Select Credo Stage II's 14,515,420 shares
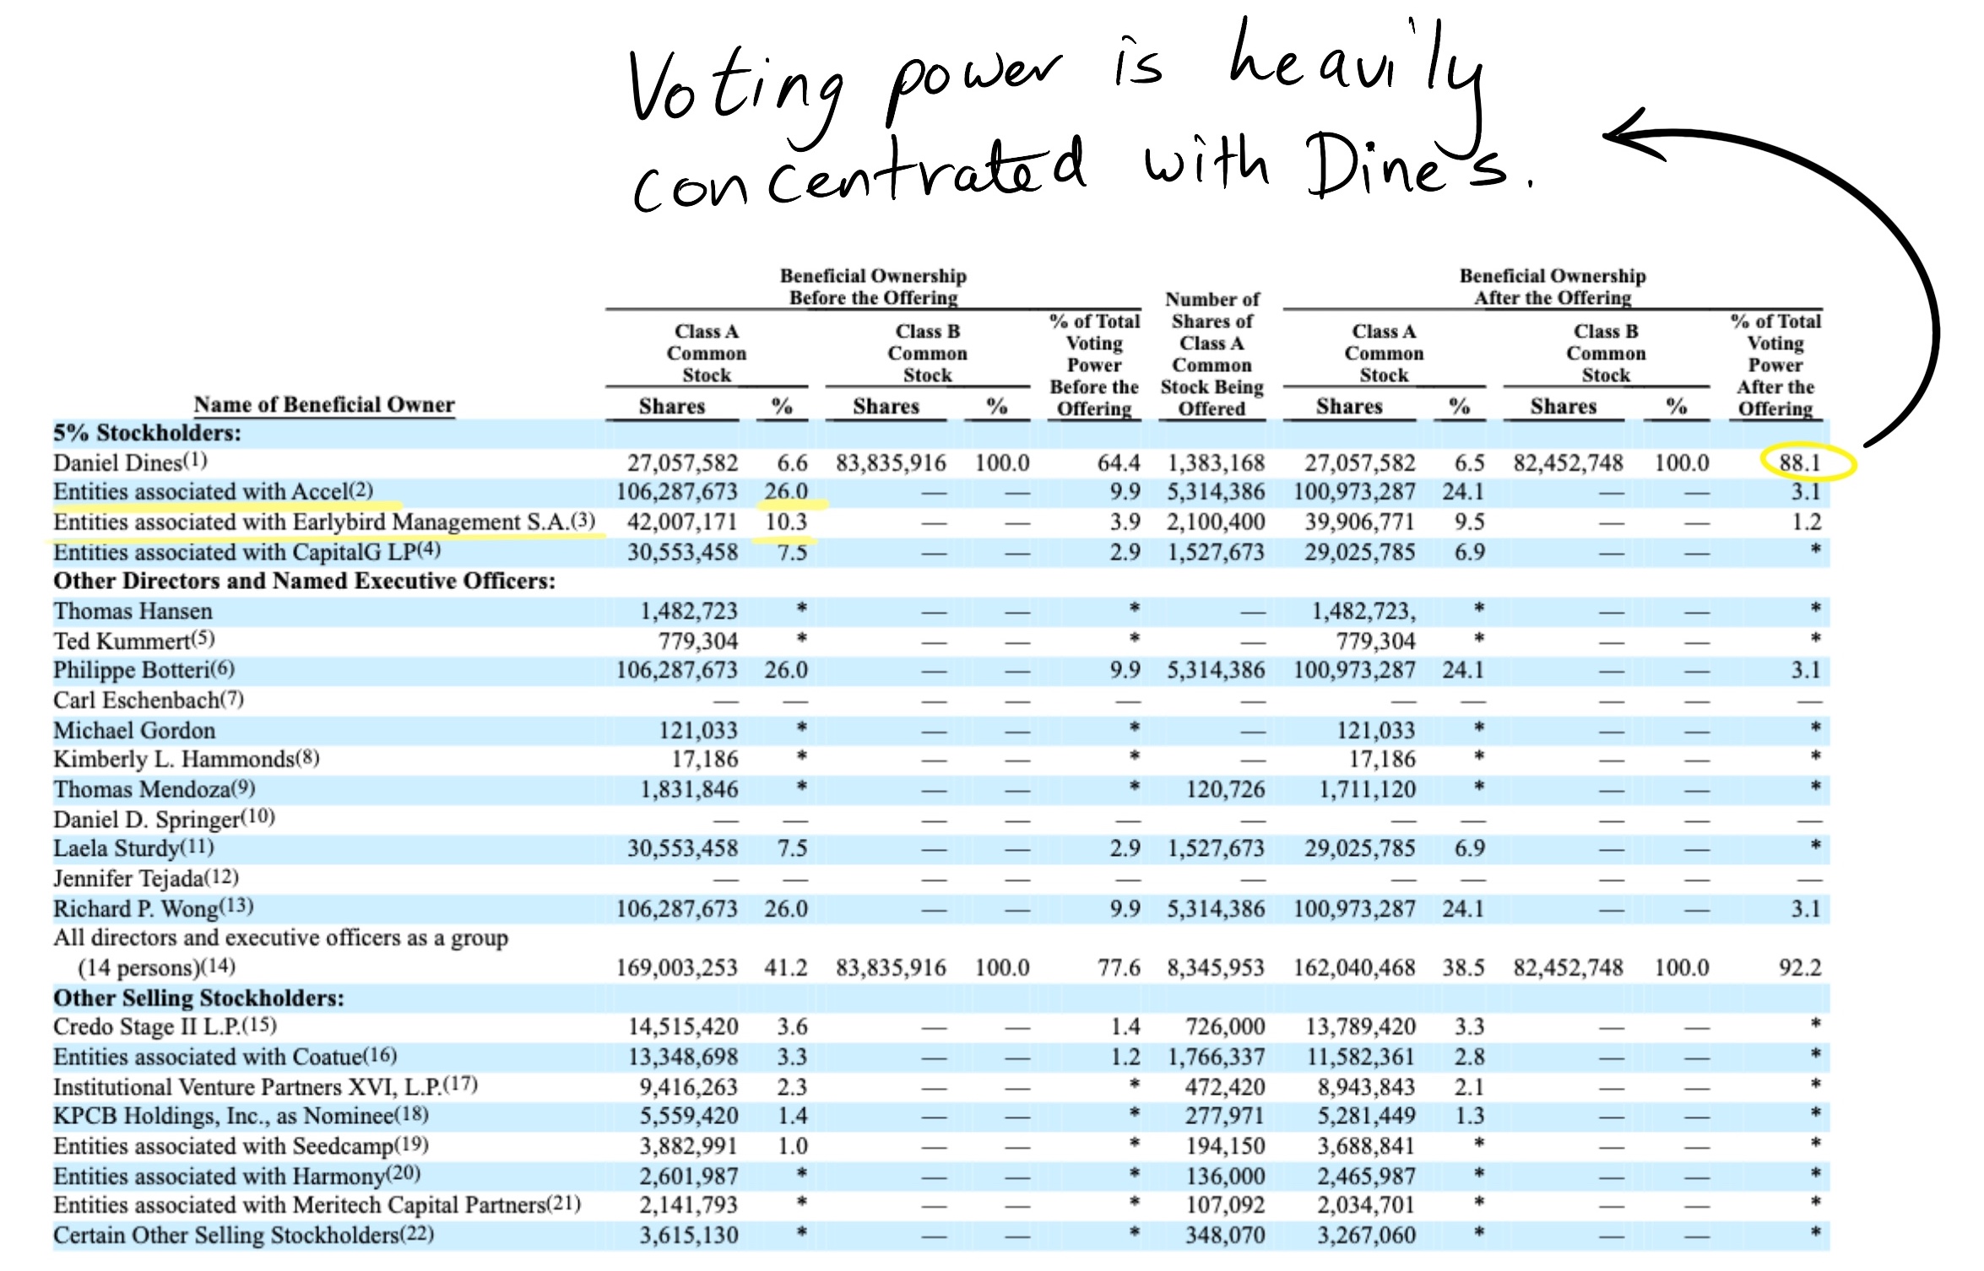Viewport: 1984px width, 1271px height. [x=682, y=1026]
